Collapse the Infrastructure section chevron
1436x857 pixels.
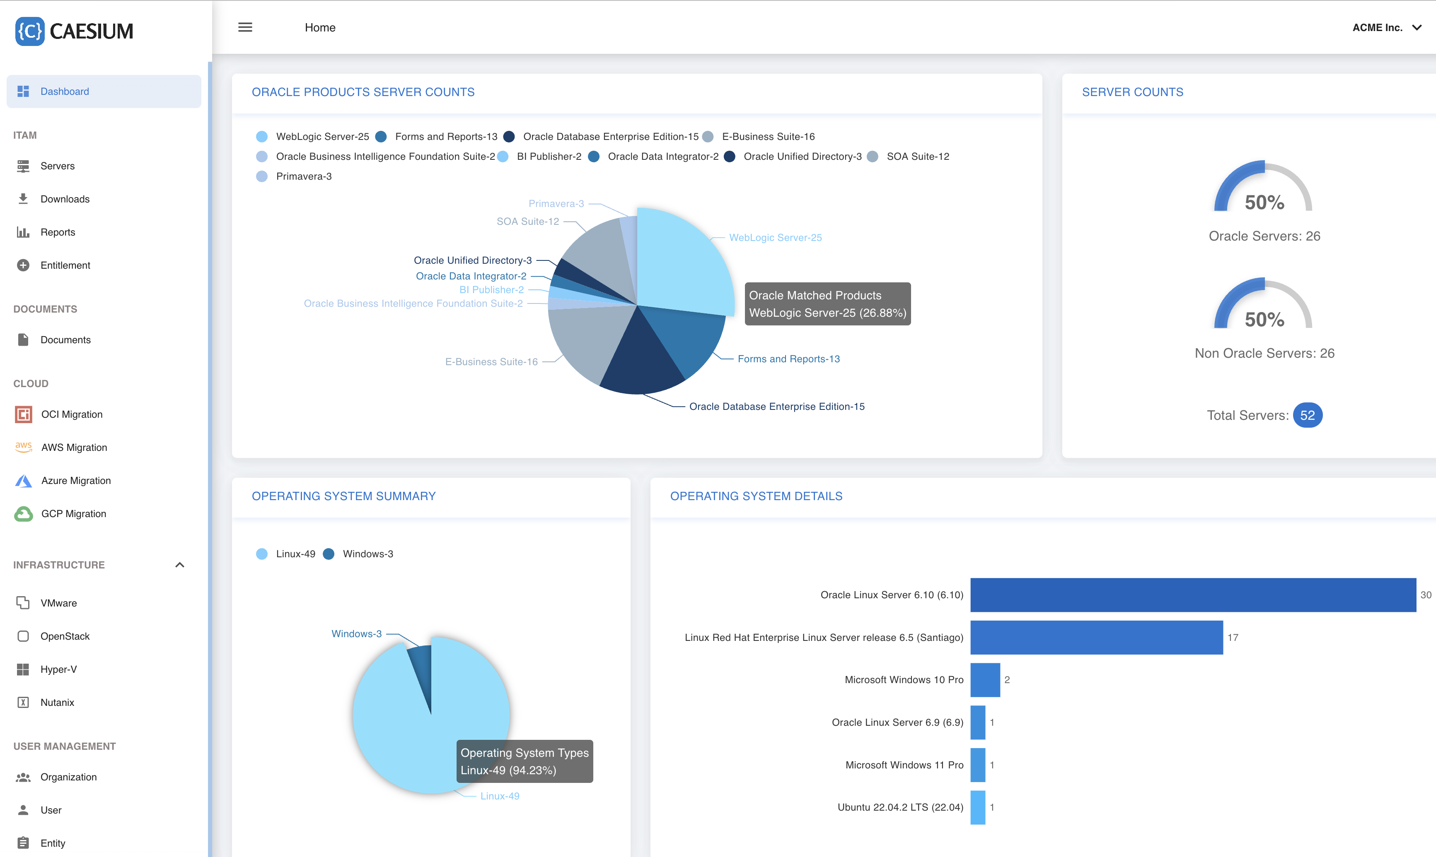(180, 565)
